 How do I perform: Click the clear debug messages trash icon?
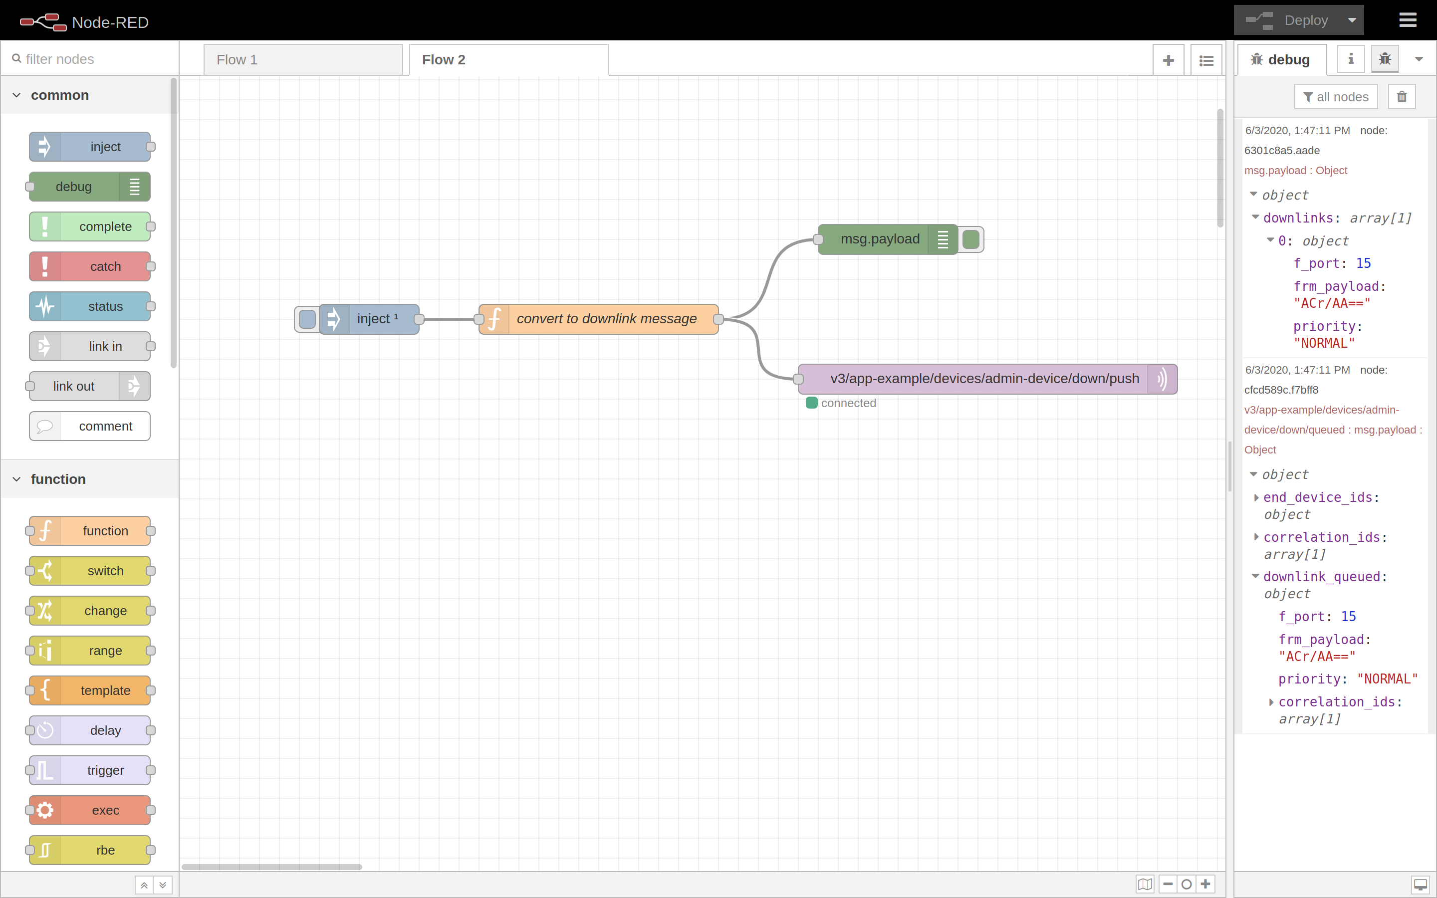click(1402, 96)
